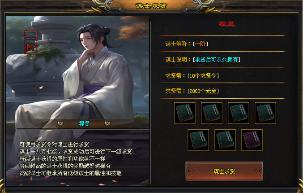Click the 谋士求贤 orange button
Viewport: 303px width, 193px height.
point(224,171)
